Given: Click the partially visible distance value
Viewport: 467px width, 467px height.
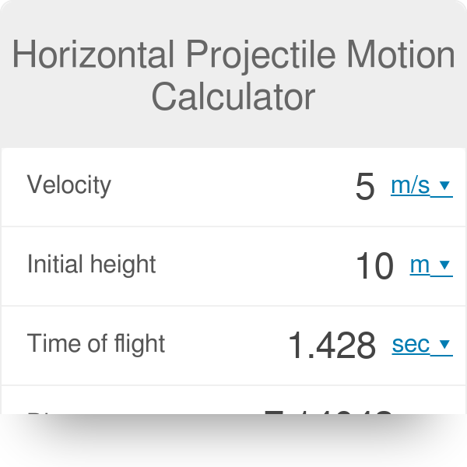Looking at the screenshot, I should [327, 410].
